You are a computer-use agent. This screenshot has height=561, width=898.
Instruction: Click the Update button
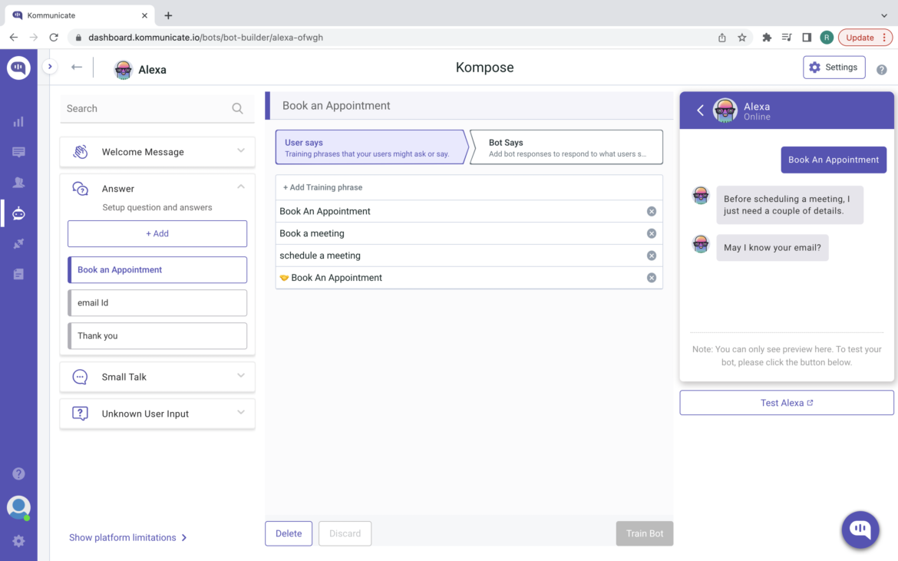(x=859, y=37)
